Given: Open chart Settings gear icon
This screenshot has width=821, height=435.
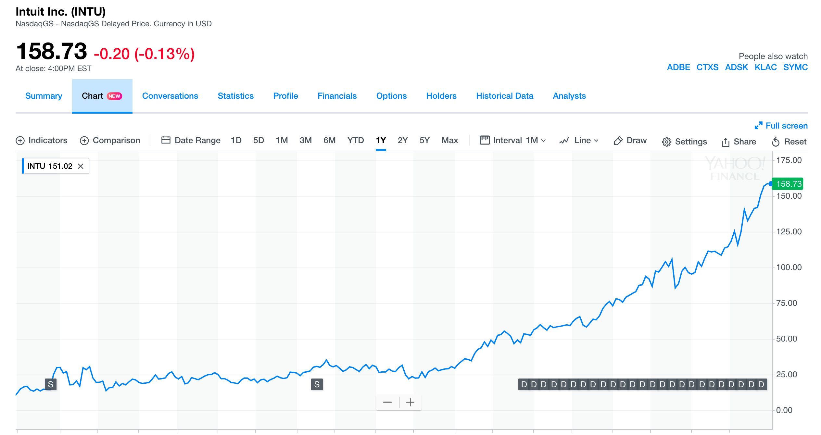Looking at the screenshot, I should click(666, 142).
